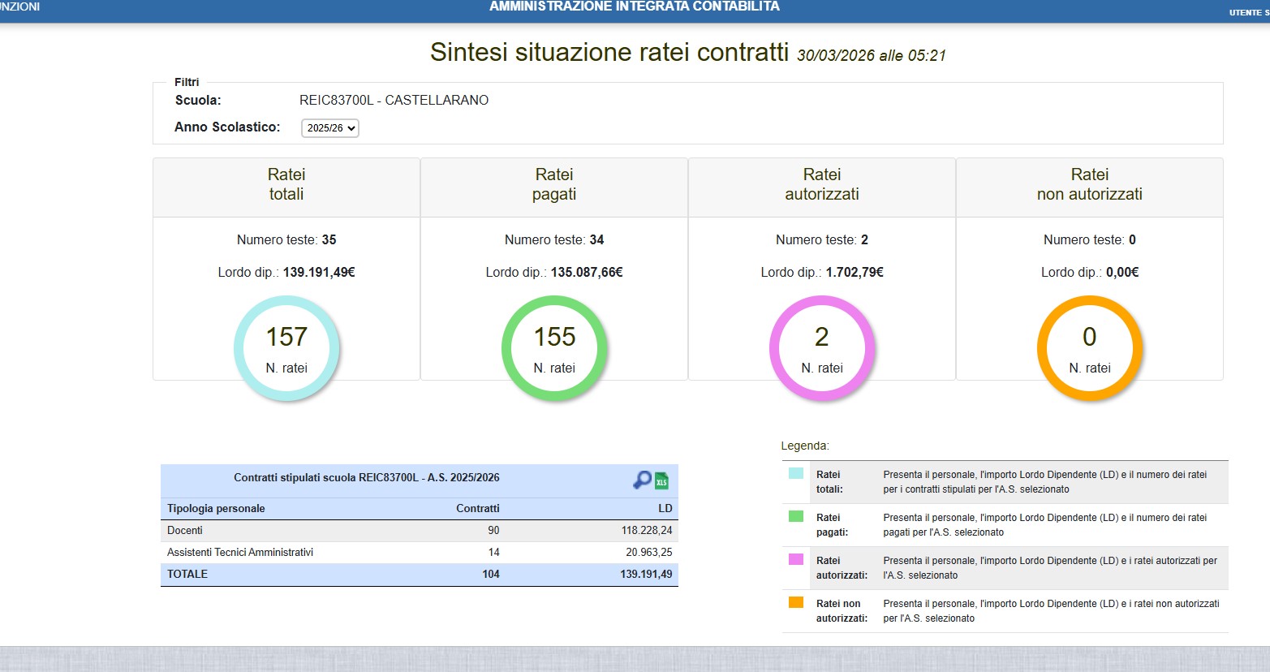Viewport: 1270px width, 672px height.
Task: Click the Ratei autorizzati card header
Action: tap(822, 185)
